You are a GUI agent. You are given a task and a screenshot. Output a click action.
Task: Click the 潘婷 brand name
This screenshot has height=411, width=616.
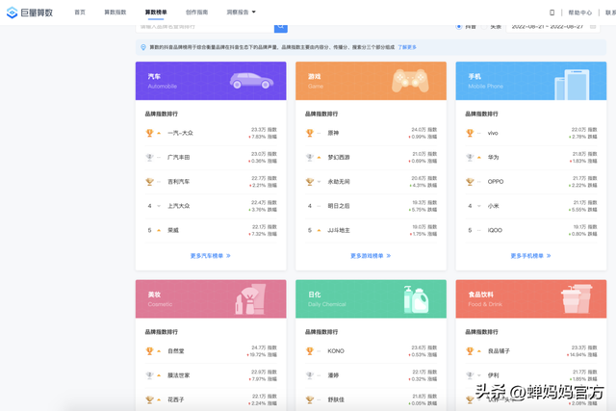pyautogui.click(x=333, y=375)
